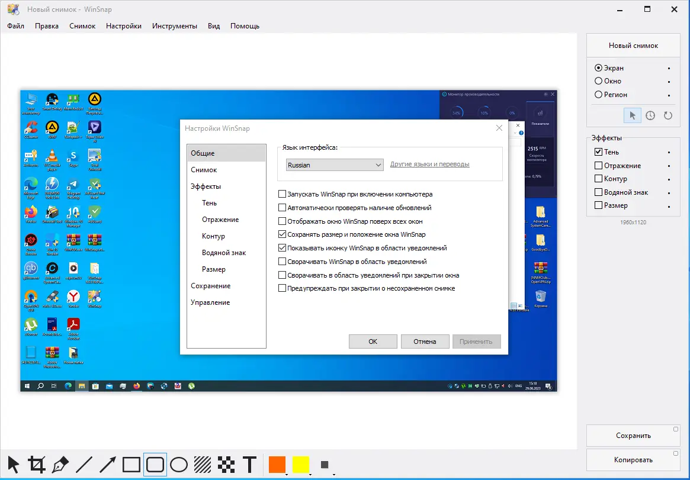Select the Ellipse tool
This screenshot has width=690, height=480.
(x=179, y=464)
